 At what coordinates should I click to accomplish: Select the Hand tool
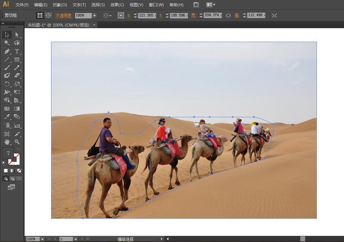click(x=7, y=142)
